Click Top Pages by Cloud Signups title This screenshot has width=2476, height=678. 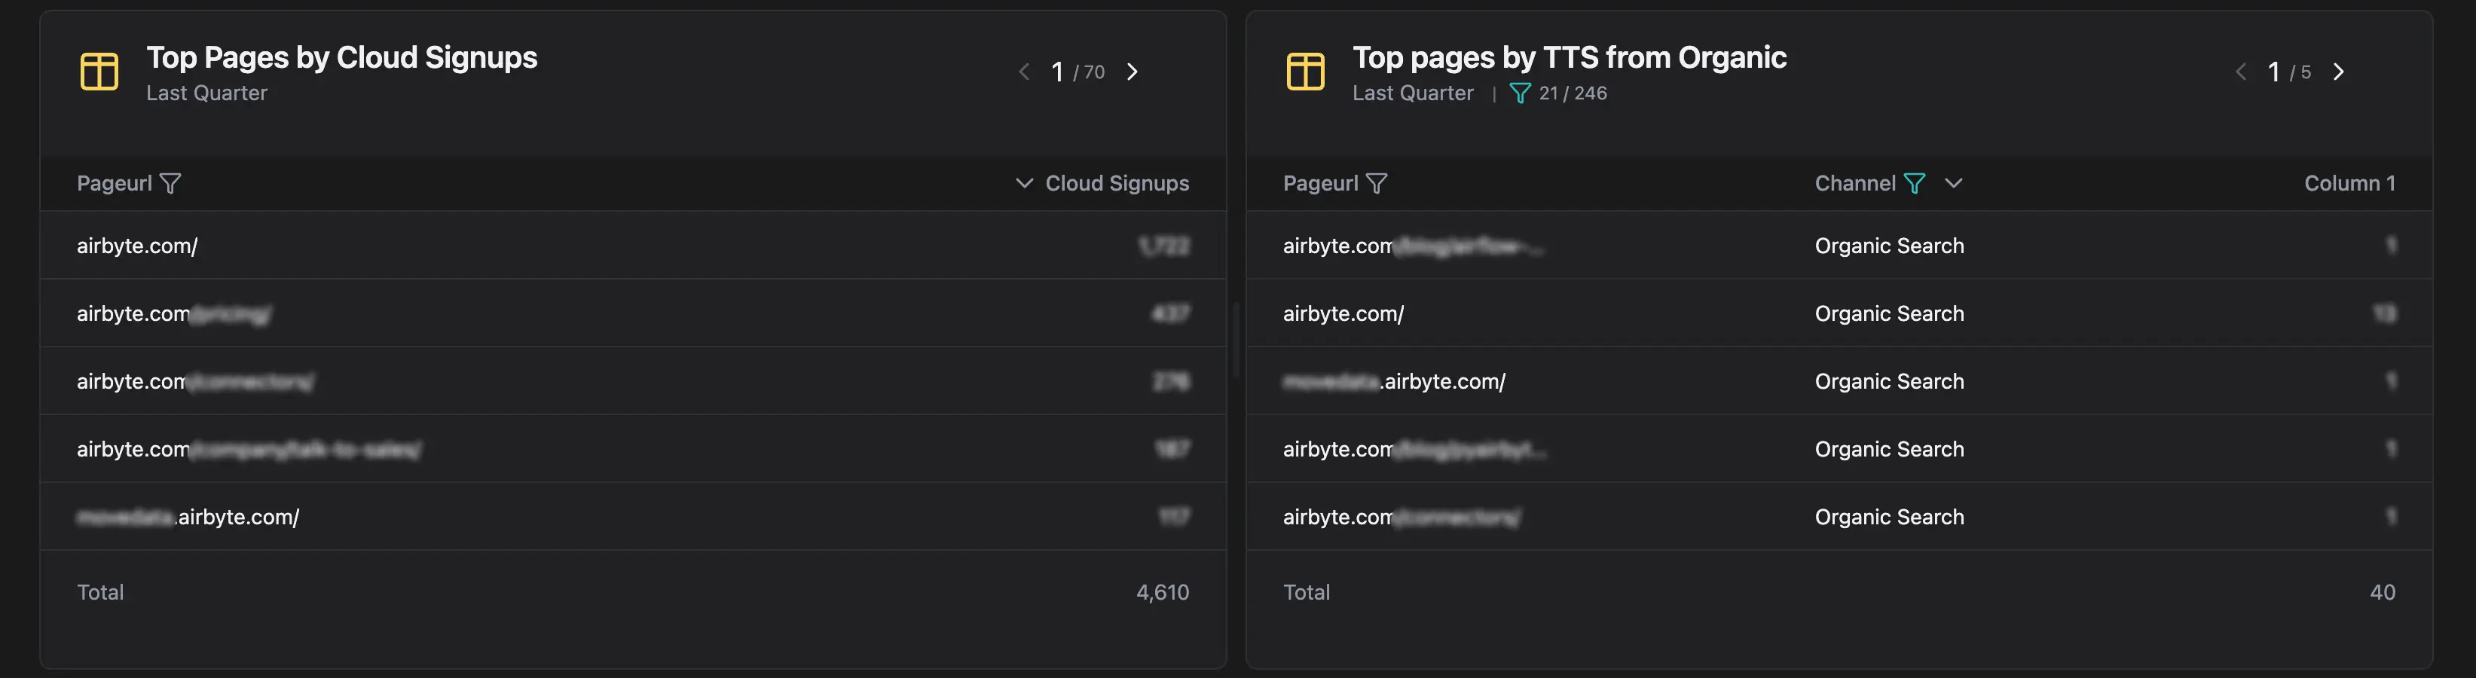[x=342, y=57]
